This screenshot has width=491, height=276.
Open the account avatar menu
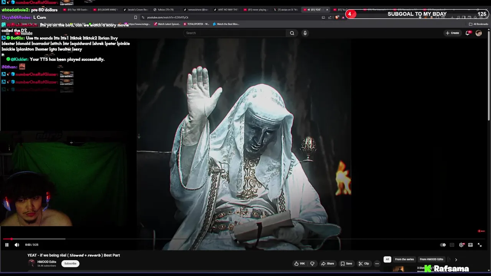(478, 33)
